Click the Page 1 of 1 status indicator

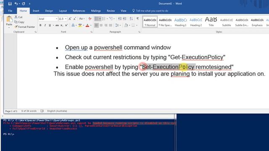(11, 111)
